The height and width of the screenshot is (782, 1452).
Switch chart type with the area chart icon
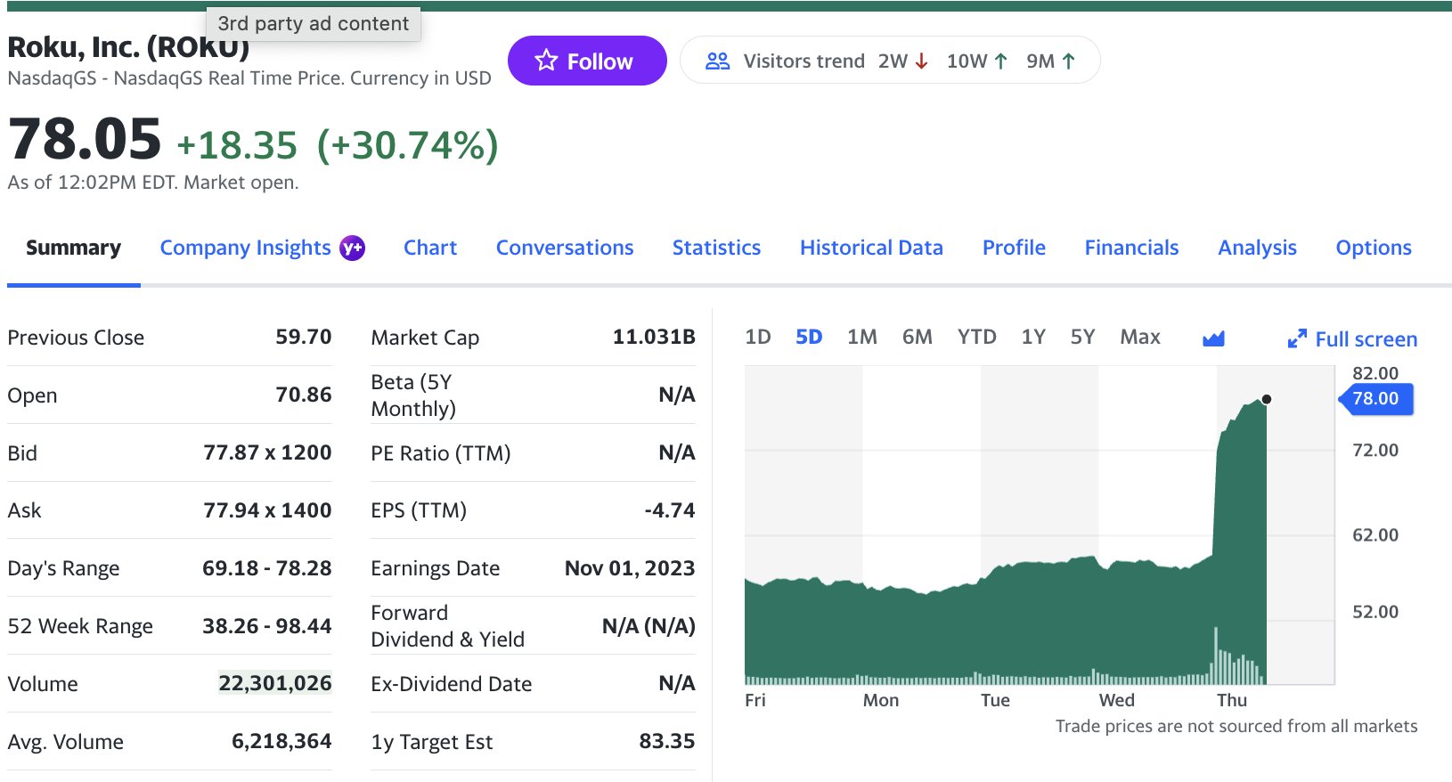click(x=1213, y=338)
